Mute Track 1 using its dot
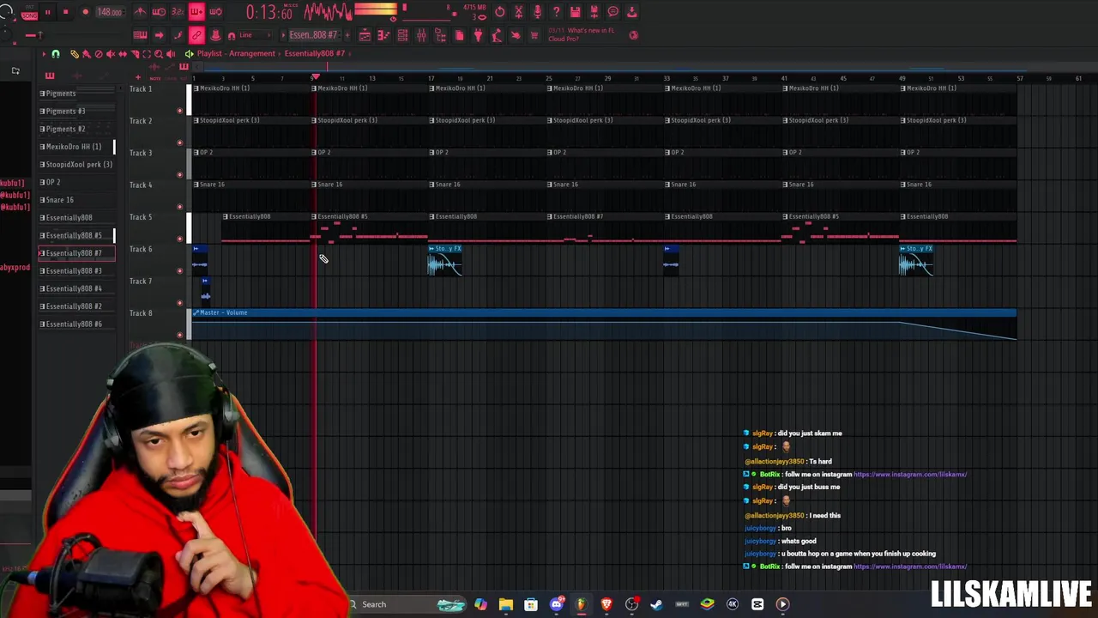 [179, 111]
